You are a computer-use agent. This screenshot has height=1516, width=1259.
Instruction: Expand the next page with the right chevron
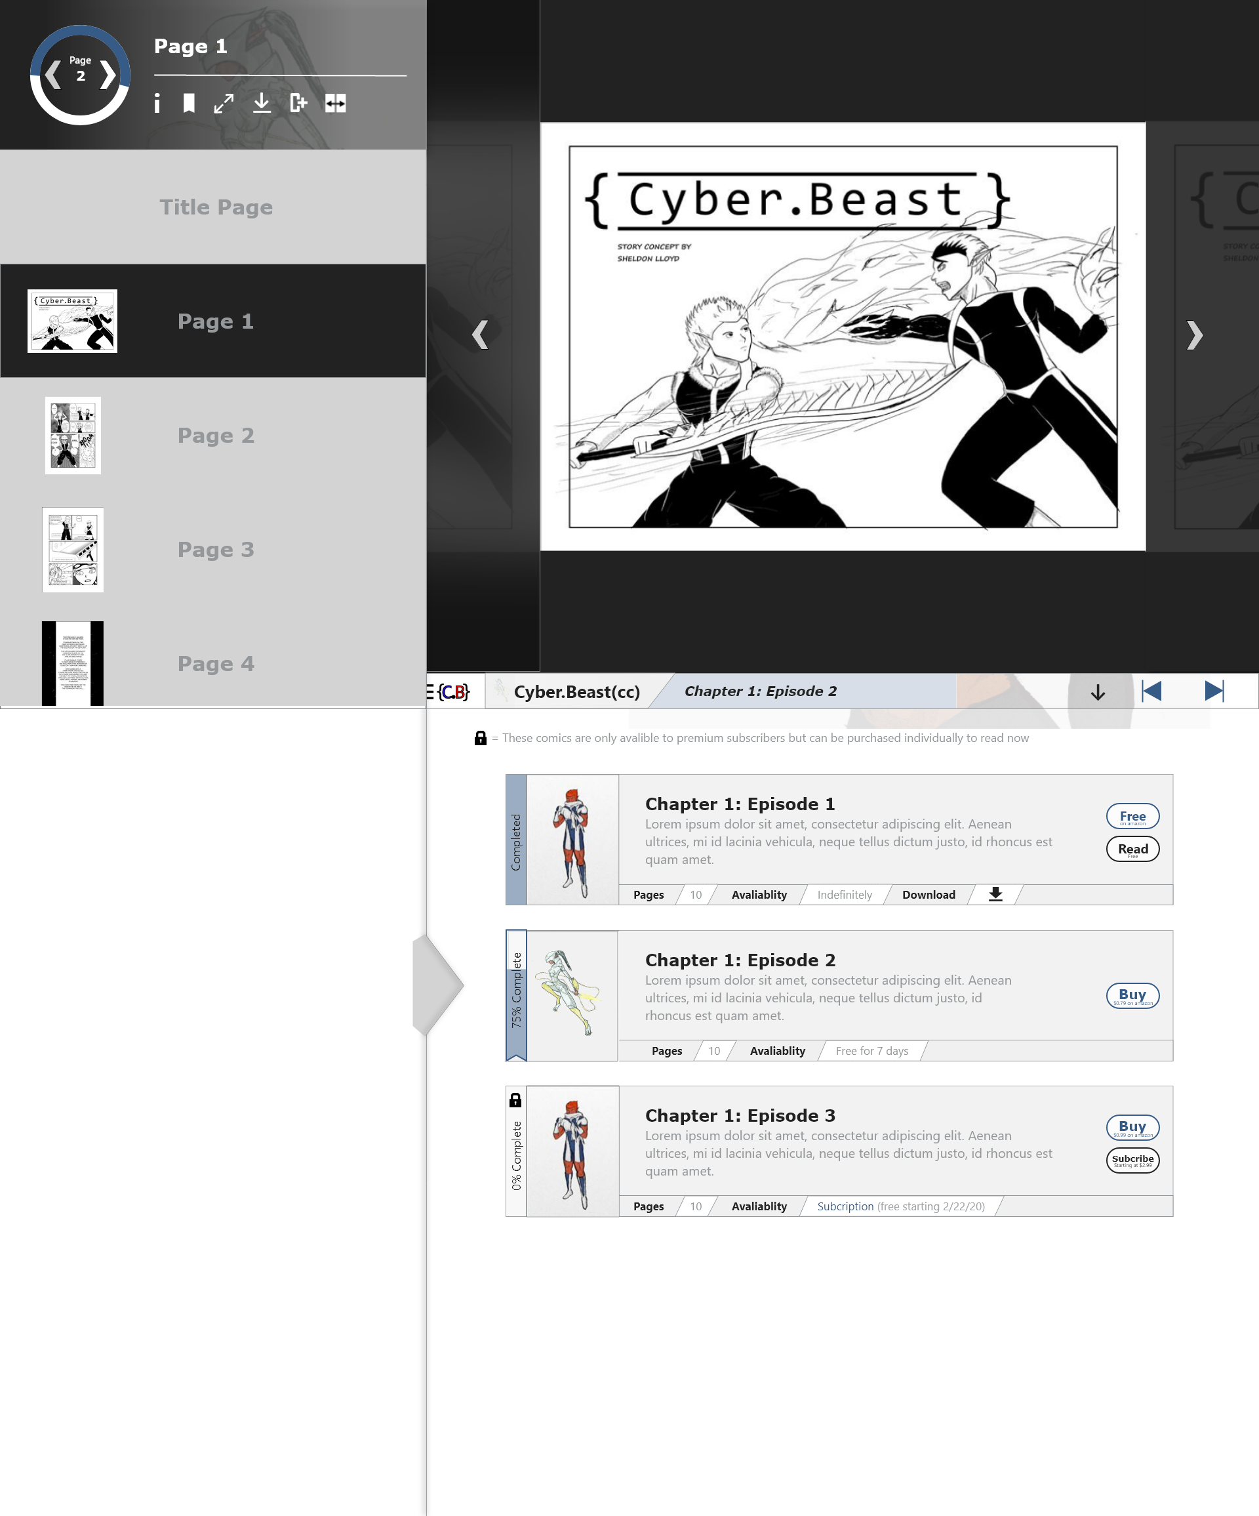point(1195,335)
